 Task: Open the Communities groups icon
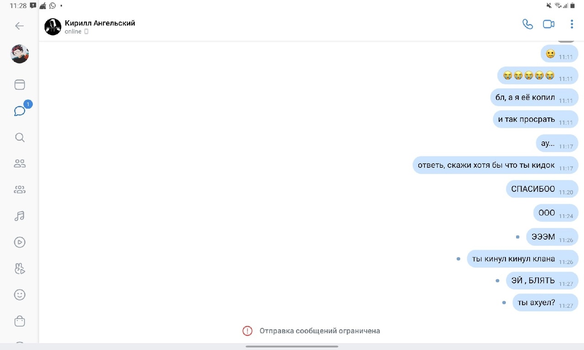20,190
